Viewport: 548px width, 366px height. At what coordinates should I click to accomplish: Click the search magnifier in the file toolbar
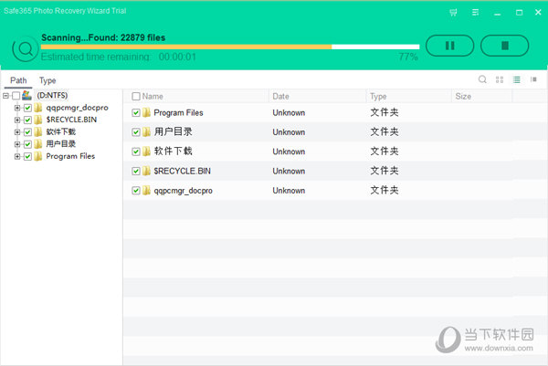(x=482, y=79)
